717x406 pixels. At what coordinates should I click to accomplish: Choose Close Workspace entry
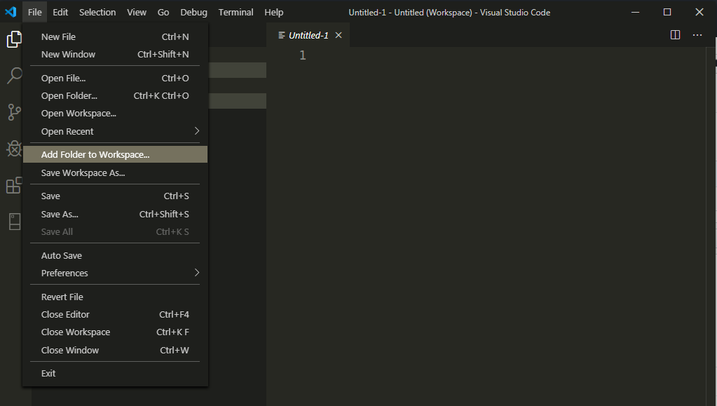coord(115,332)
